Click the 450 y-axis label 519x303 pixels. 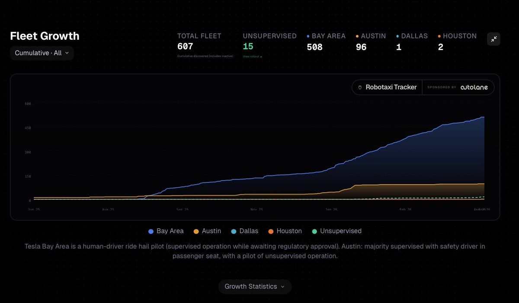(x=28, y=128)
